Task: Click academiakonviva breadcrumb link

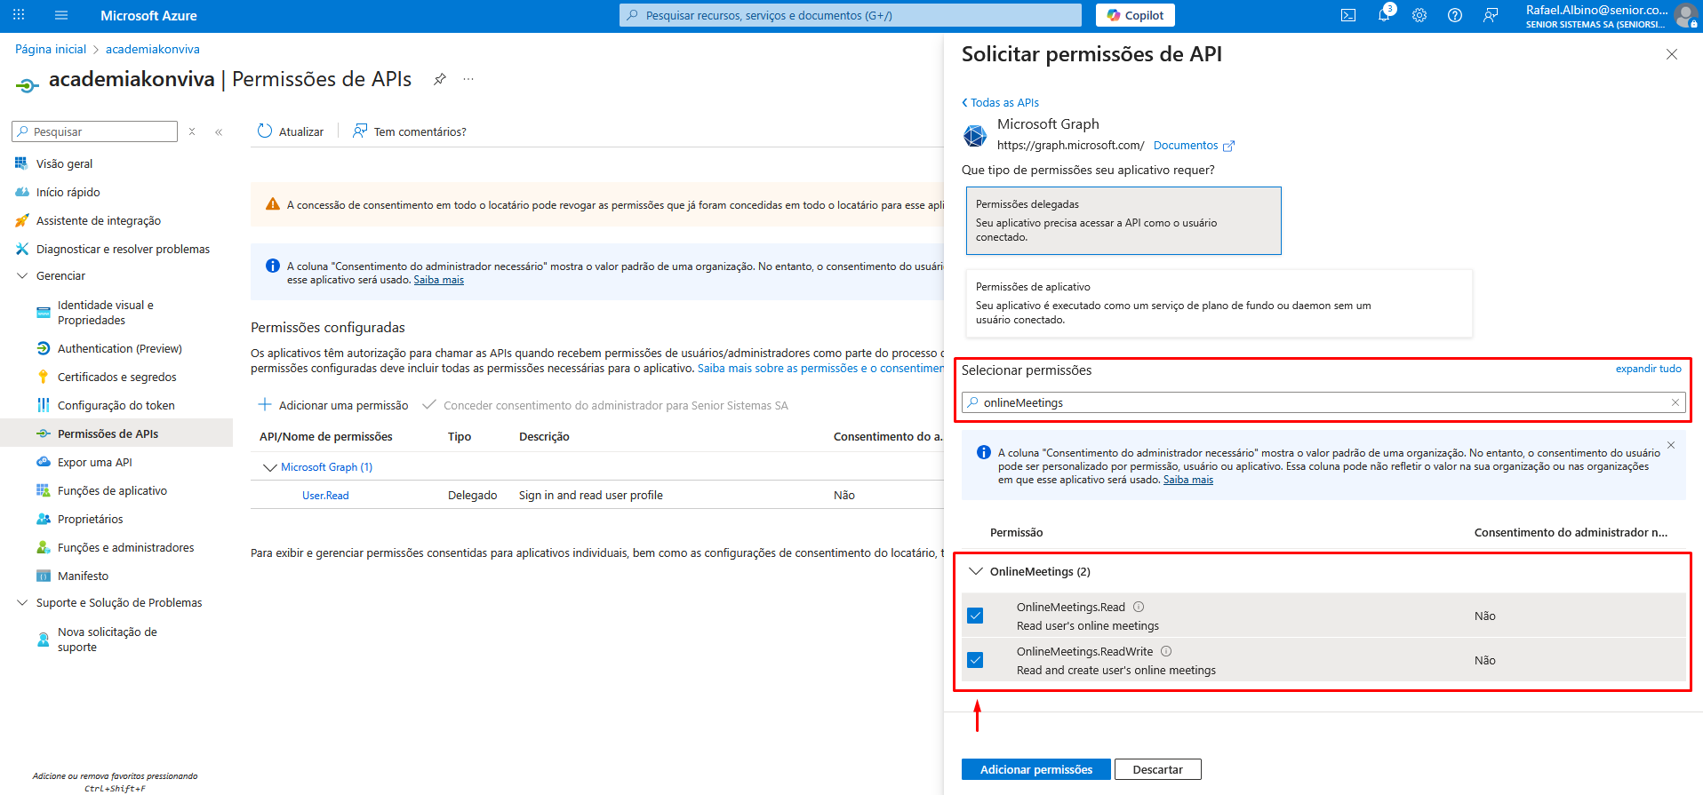Action: pos(153,49)
